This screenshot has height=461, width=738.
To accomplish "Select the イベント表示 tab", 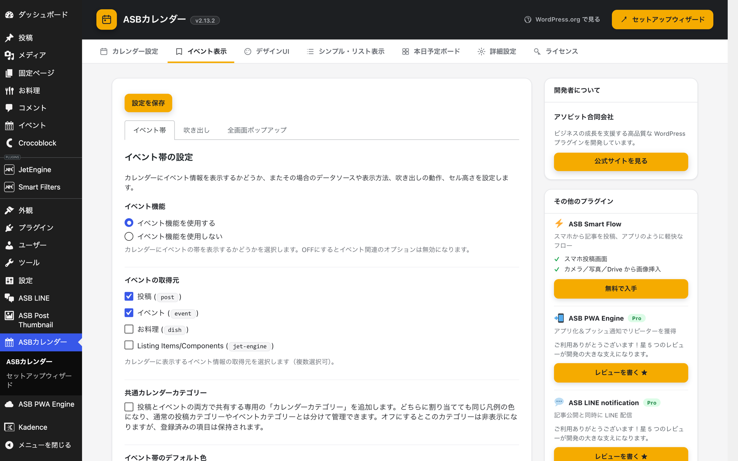I will point(201,51).
